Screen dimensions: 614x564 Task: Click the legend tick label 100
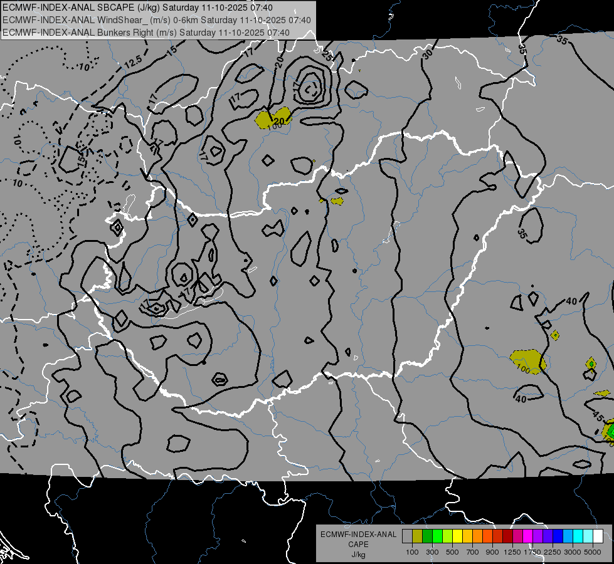coord(412,552)
